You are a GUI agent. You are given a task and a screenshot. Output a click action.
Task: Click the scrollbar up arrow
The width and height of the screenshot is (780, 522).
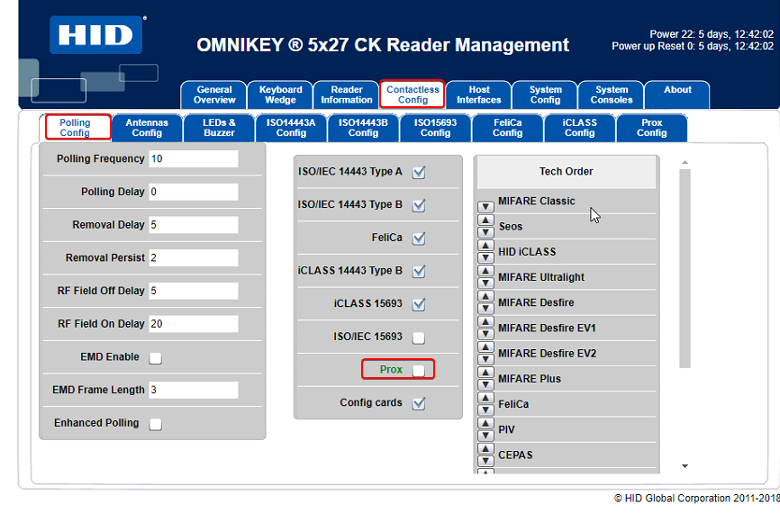point(685,163)
